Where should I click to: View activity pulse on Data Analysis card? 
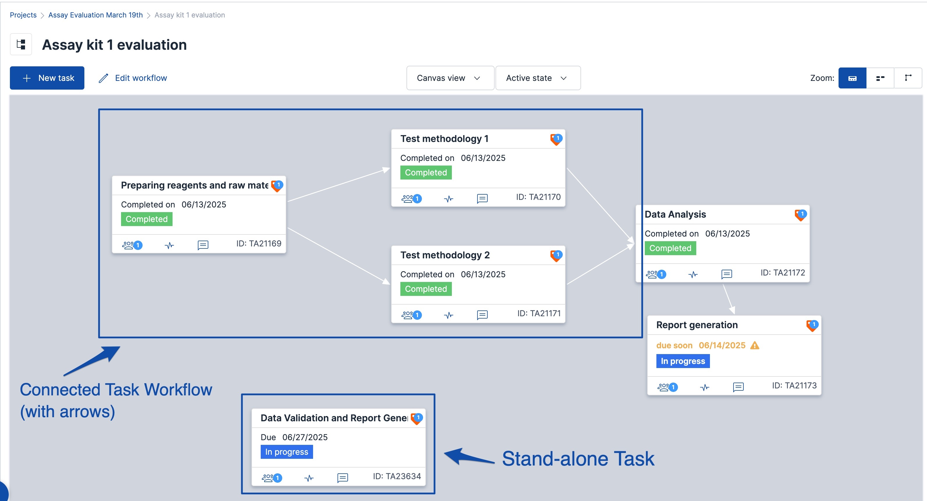[x=693, y=275]
